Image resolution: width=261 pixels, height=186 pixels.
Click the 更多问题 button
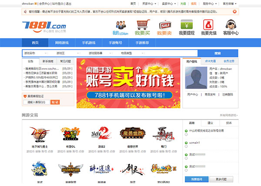tap(221, 179)
